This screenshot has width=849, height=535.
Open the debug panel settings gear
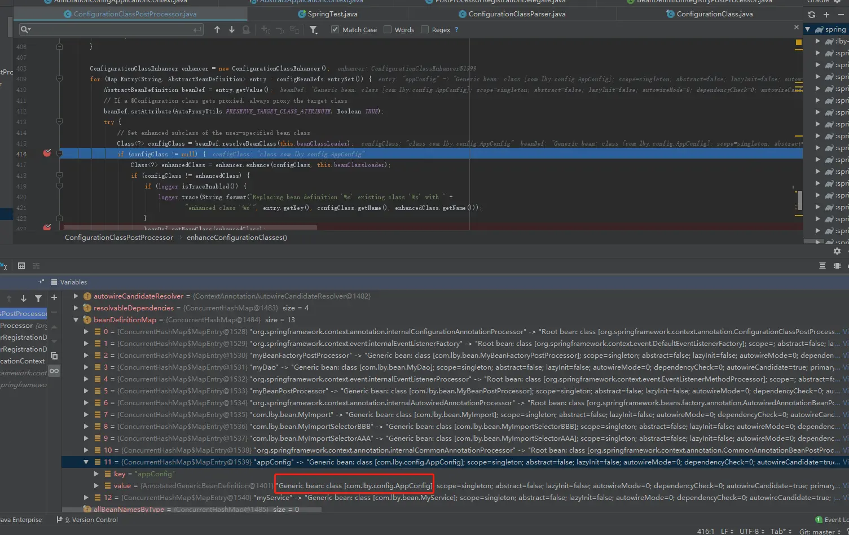[x=837, y=251]
